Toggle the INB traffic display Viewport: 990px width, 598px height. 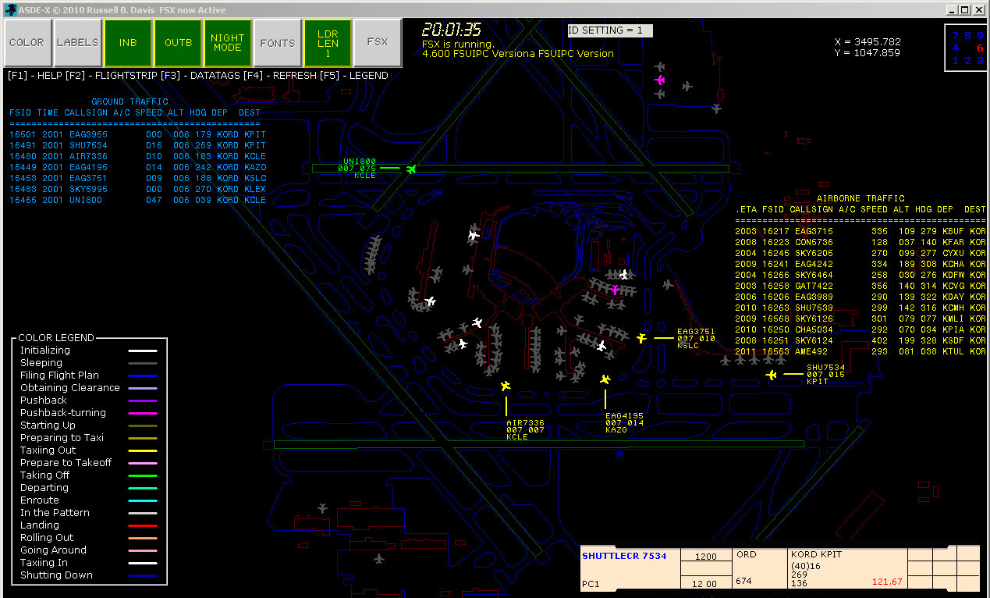pyautogui.click(x=127, y=42)
